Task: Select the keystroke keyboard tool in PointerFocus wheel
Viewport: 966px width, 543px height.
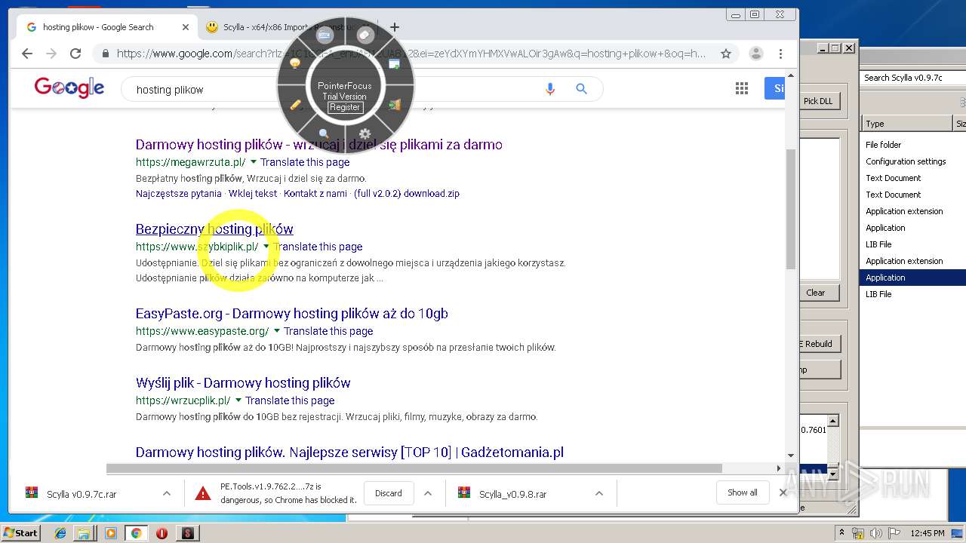Action: pyautogui.click(x=325, y=35)
